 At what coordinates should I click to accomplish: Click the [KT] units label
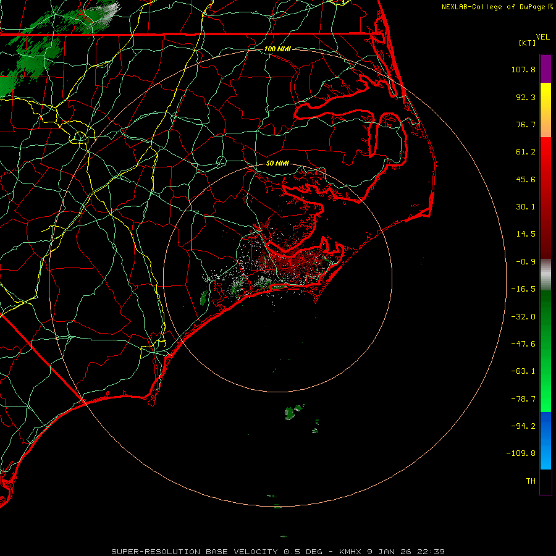[528, 43]
